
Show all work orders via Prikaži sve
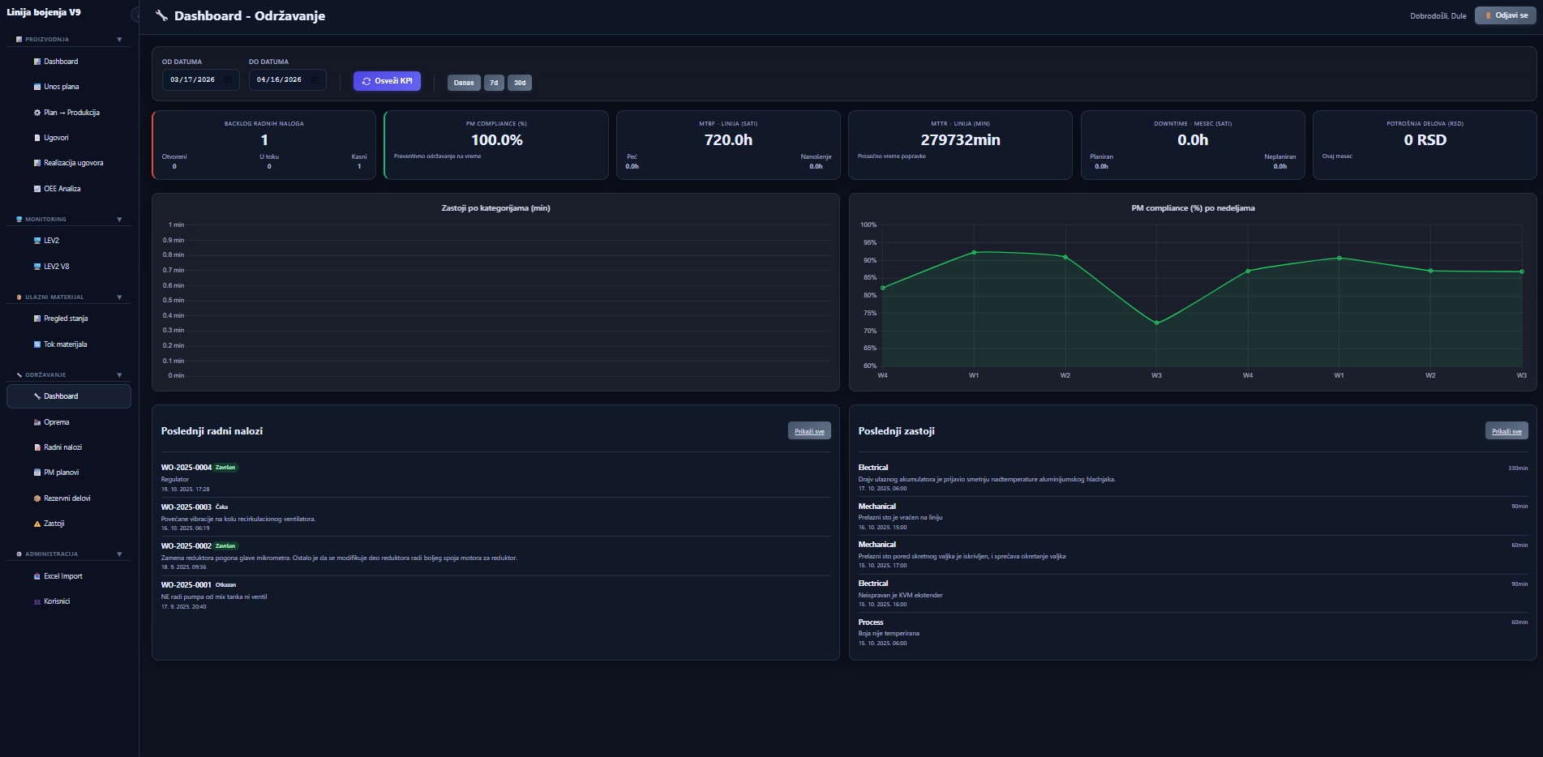(809, 430)
